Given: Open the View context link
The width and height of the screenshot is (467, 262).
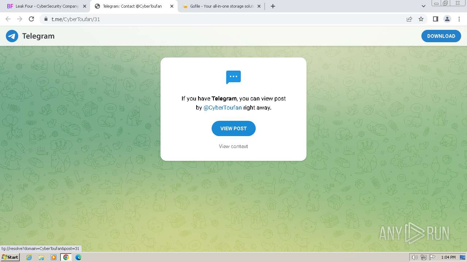Looking at the screenshot, I should pos(233,146).
